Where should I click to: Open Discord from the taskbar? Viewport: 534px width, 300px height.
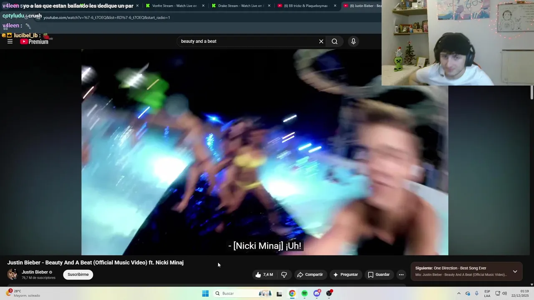click(317, 293)
